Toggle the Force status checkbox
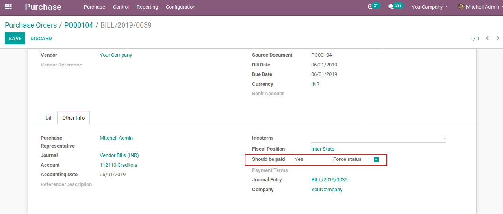 (x=377, y=159)
